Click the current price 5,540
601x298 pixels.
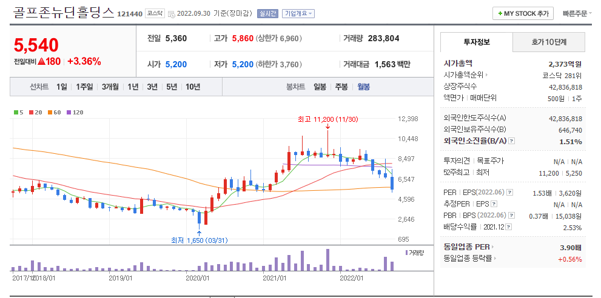coord(36,45)
